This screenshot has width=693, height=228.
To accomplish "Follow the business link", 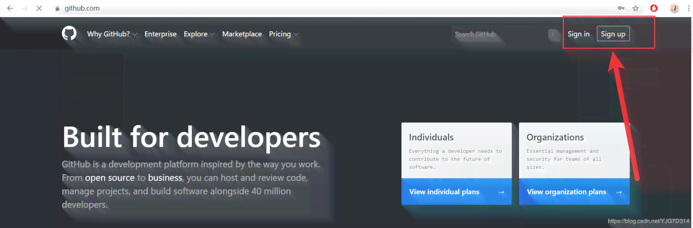I will tap(165, 178).
